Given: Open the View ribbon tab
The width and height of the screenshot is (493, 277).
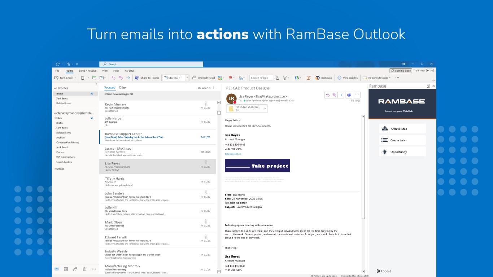Looking at the screenshot, I should point(105,71).
